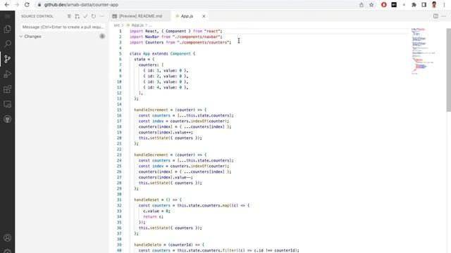Click the src breadcrumb
The width and height of the screenshot is (451, 253).
(116, 25)
